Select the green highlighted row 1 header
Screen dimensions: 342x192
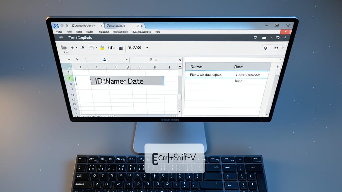click(69, 79)
